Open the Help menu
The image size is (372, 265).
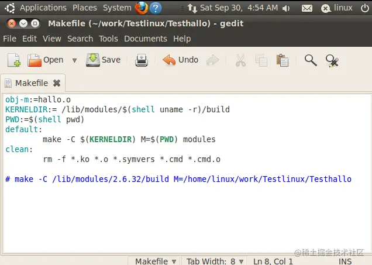coord(182,39)
